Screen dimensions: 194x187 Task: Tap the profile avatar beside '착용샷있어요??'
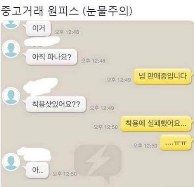pyautogui.click(x=11, y=96)
